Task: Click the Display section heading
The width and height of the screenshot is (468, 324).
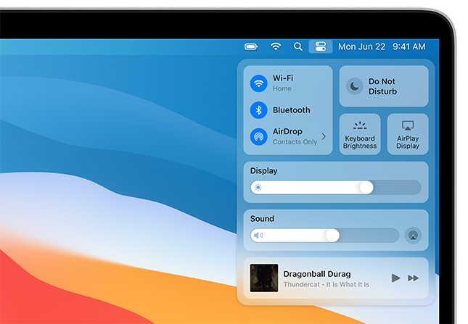Action: [264, 171]
